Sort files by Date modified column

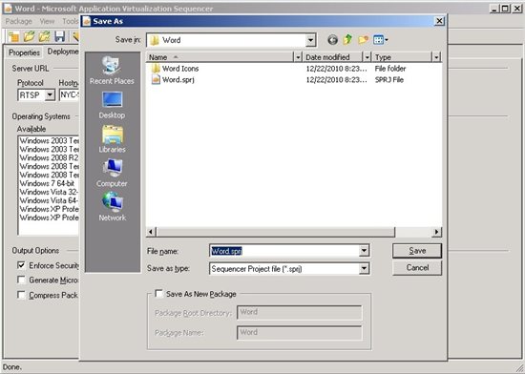333,57
